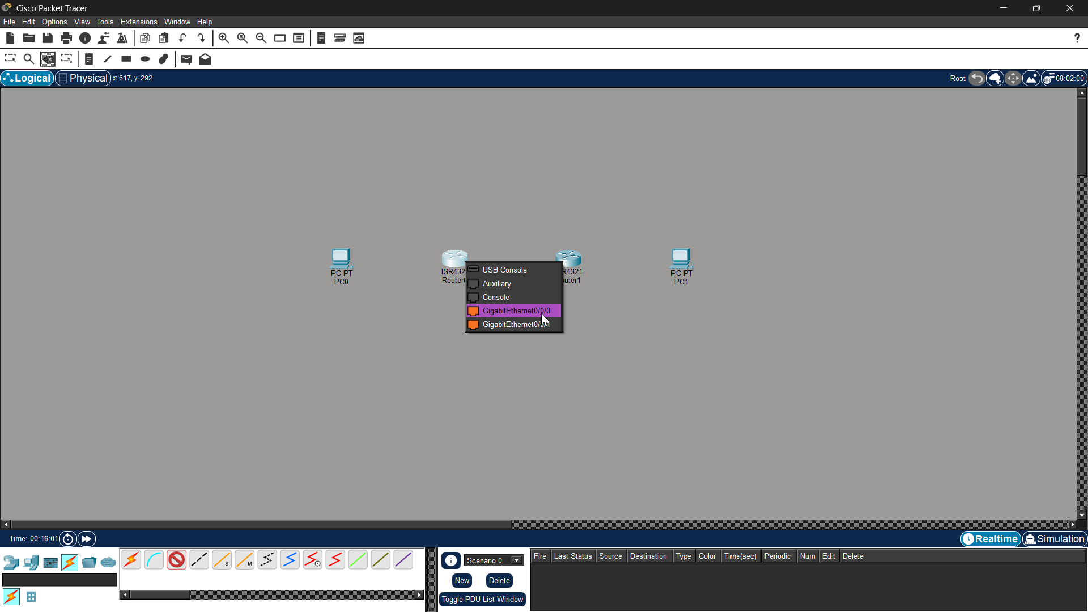
Task: Choose GigabitEthernet0/0/0 port from list
Action: click(x=516, y=311)
